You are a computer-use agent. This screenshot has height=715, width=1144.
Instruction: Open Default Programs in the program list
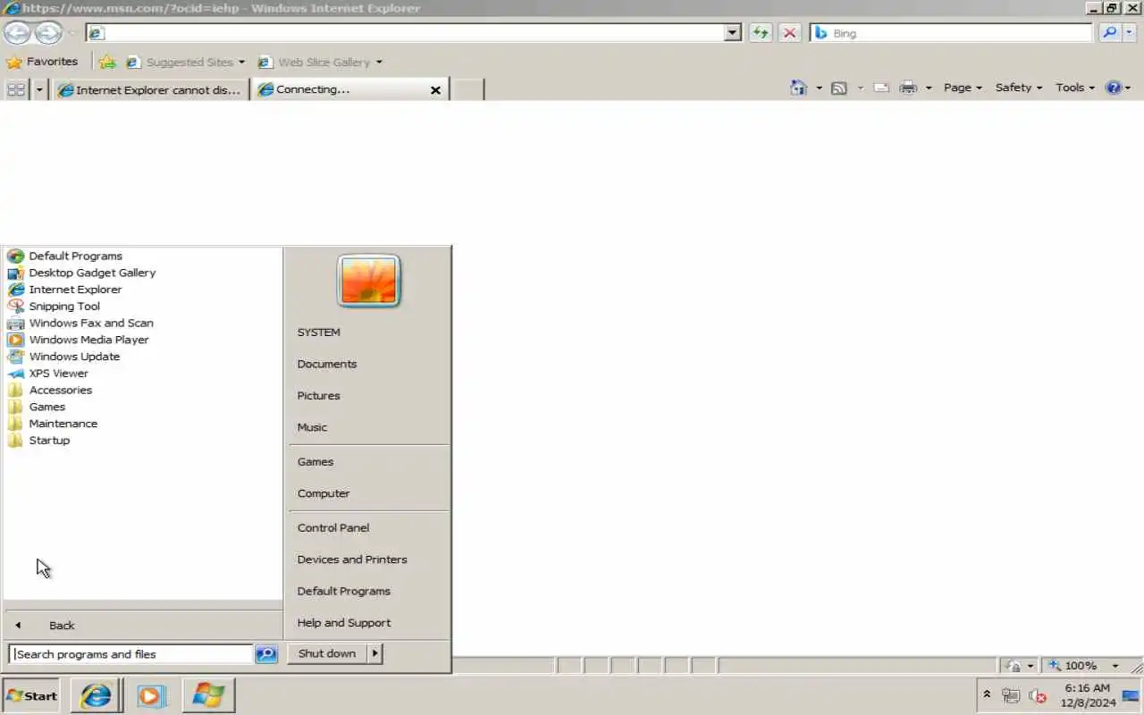click(75, 256)
